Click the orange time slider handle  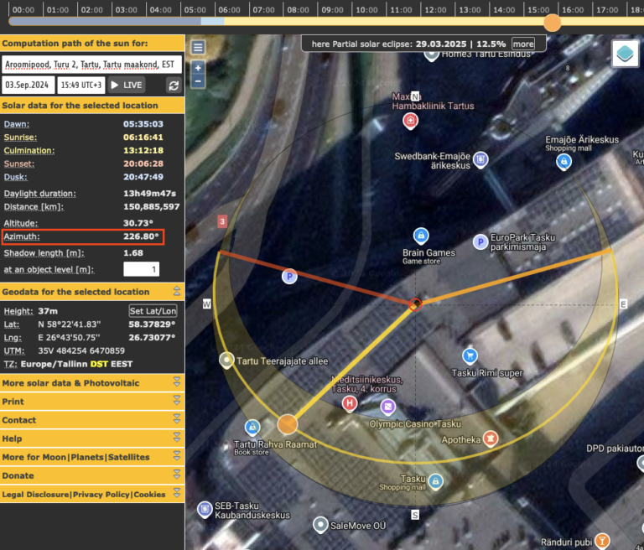pos(552,22)
